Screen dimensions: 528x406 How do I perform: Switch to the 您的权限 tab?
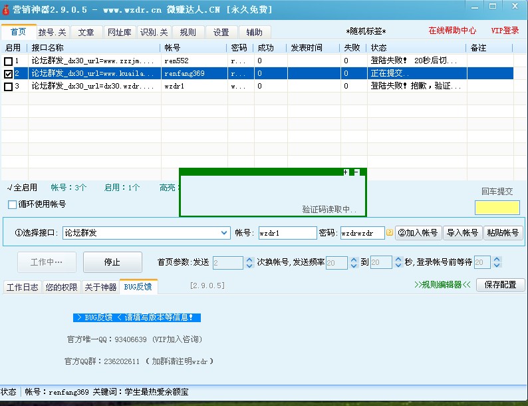pyautogui.click(x=62, y=288)
